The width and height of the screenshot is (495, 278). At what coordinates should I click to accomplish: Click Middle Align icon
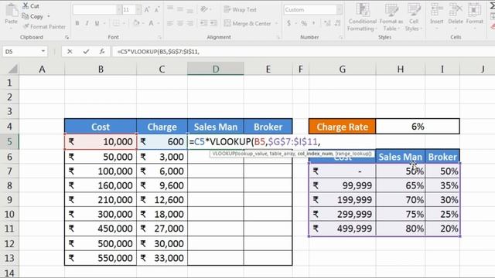click(180, 8)
